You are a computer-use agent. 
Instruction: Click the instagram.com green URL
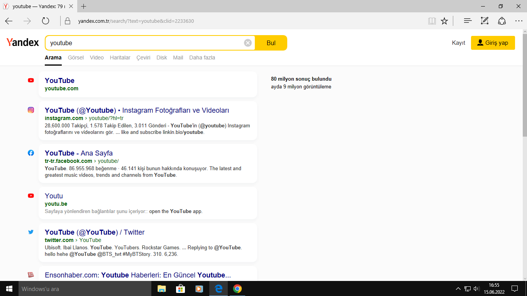(x=64, y=118)
